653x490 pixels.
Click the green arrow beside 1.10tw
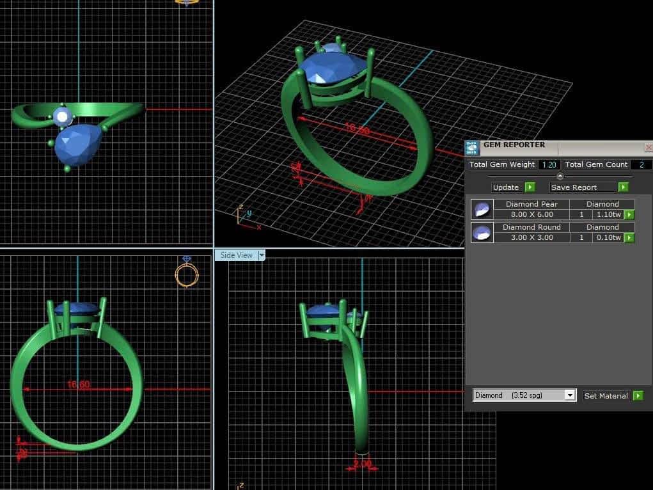[x=629, y=214]
